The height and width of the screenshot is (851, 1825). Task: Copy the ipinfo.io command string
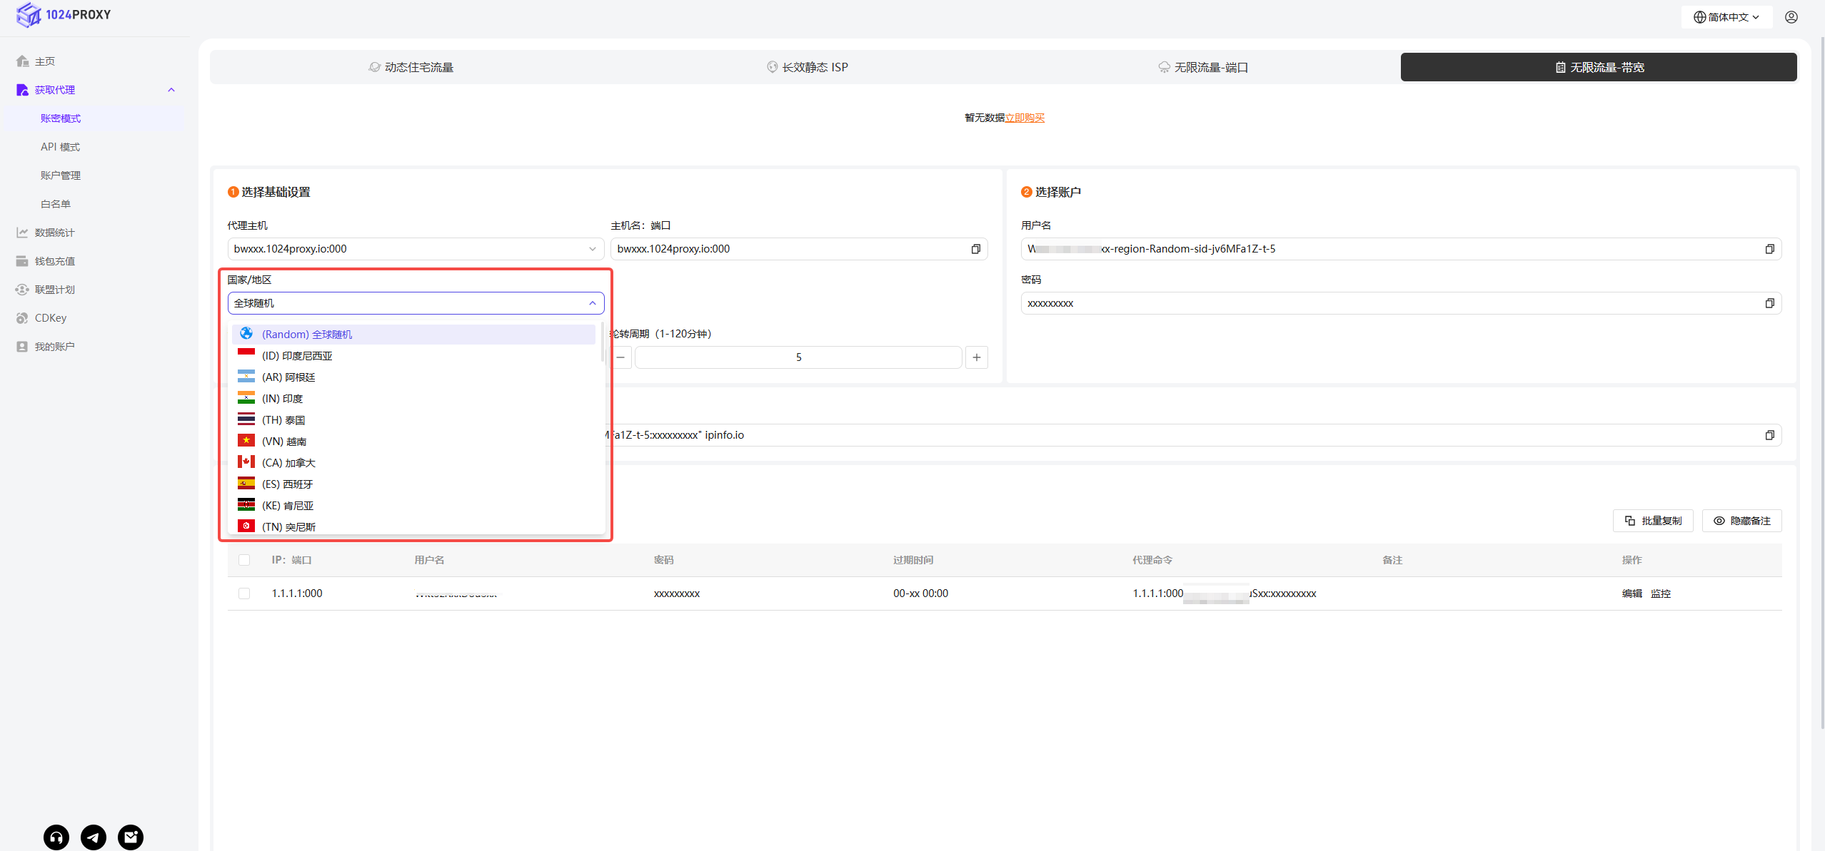pyautogui.click(x=1769, y=435)
